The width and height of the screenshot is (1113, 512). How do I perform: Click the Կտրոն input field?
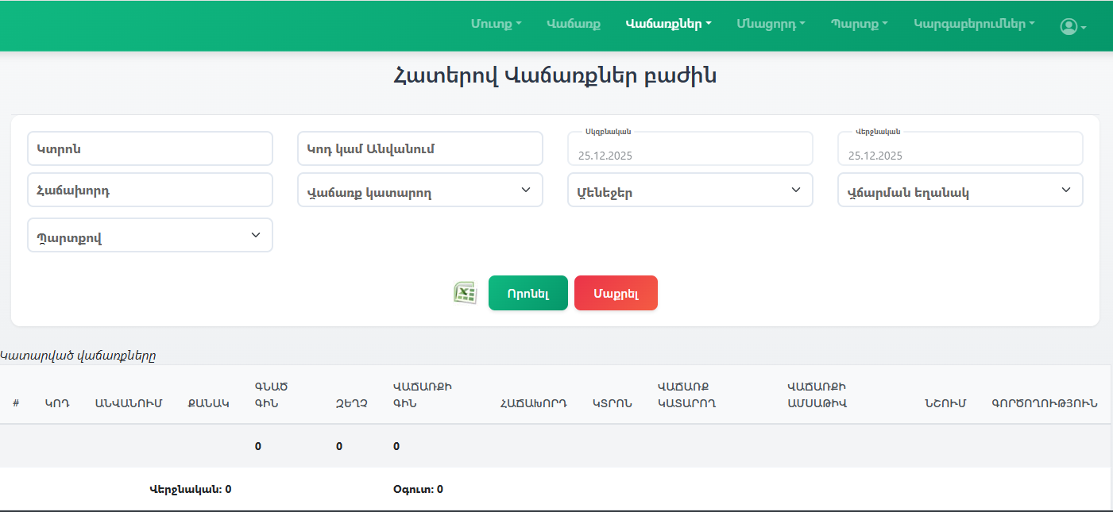tap(149, 148)
